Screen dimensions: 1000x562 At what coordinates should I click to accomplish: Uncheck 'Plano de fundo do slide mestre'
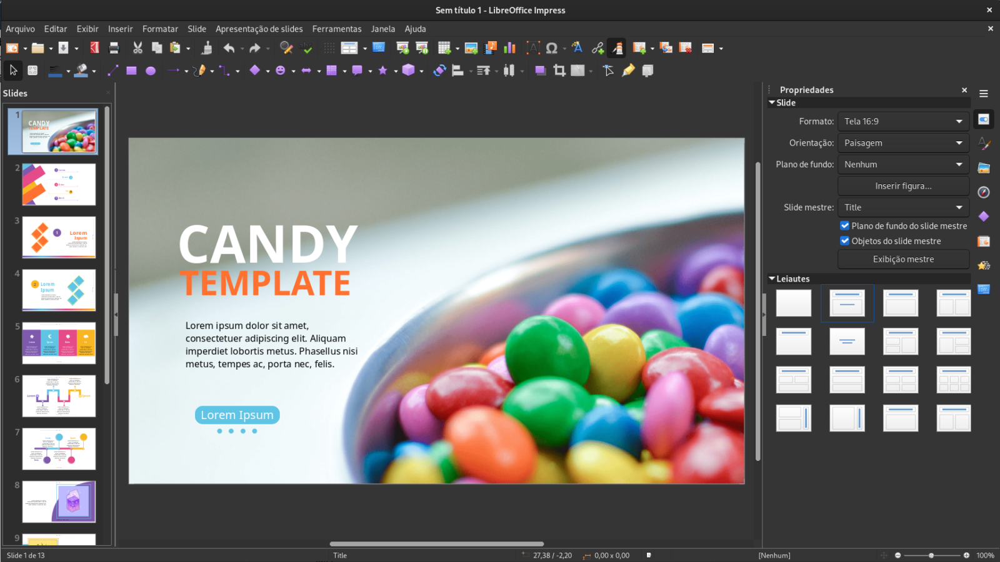845,225
